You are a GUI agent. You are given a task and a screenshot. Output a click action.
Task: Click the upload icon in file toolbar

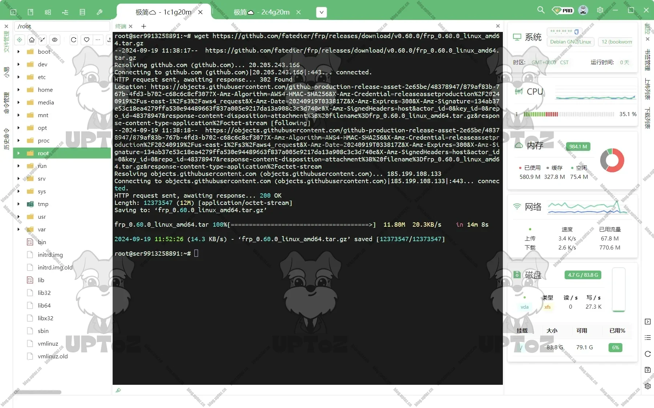click(x=109, y=40)
